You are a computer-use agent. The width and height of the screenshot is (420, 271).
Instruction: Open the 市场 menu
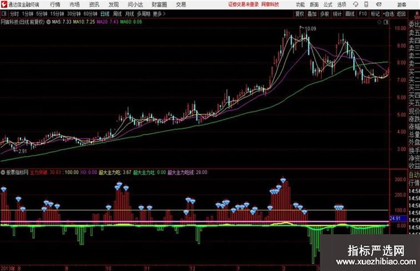75,4
